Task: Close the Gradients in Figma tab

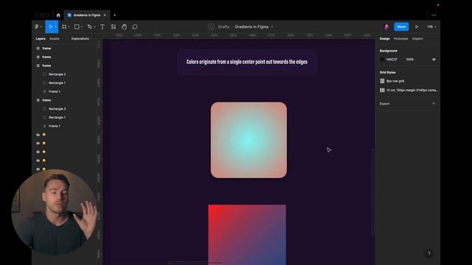Action: (x=105, y=15)
